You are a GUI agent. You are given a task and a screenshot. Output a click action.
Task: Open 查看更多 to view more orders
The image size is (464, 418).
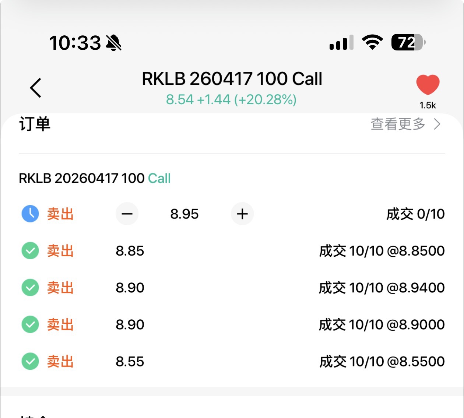click(x=398, y=124)
